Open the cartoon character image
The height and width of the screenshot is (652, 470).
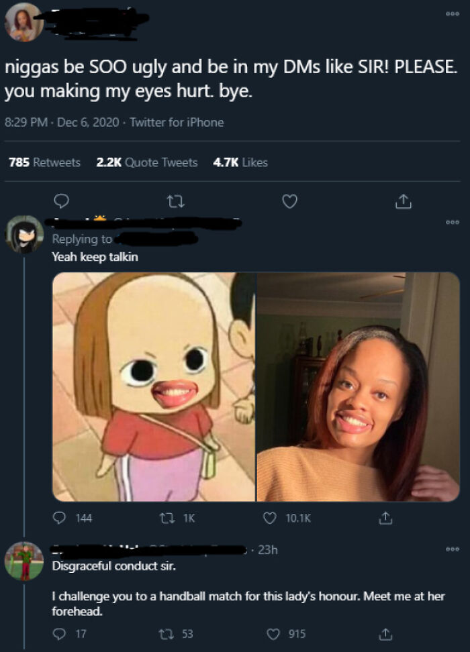(154, 387)
